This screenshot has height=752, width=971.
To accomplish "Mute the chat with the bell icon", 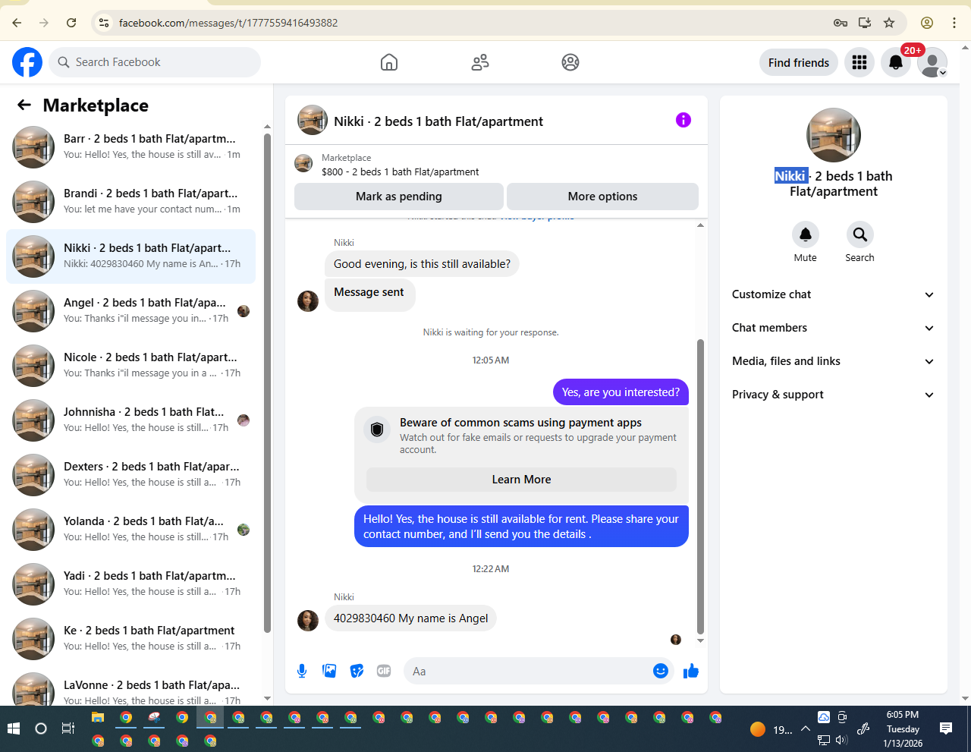I will (806, 234).
